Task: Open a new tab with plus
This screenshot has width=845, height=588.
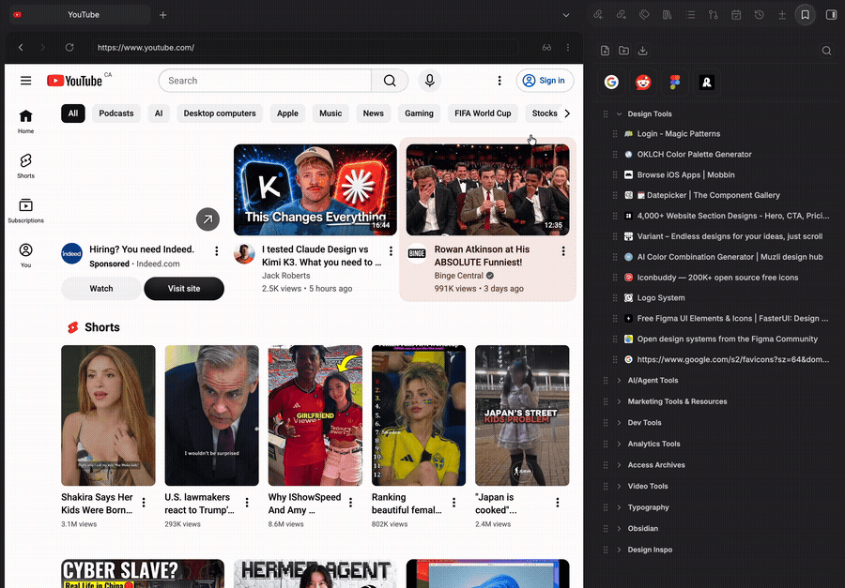Action: (x=162, y=15)
